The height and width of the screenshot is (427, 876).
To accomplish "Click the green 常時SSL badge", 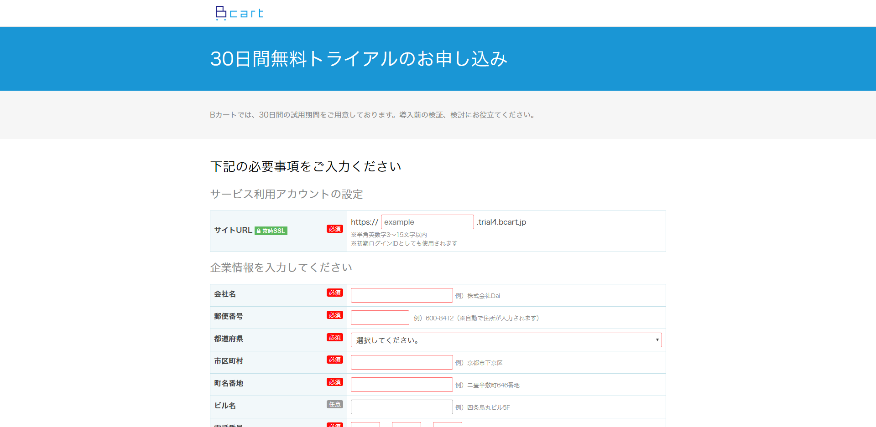I will tap(271, 231).
